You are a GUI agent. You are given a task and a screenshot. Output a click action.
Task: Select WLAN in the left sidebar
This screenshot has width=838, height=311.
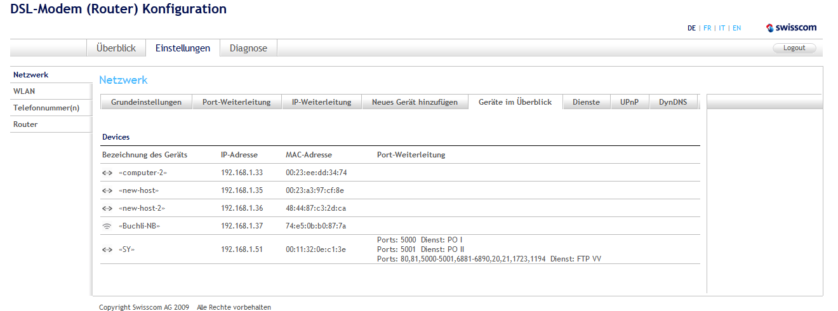24,91
